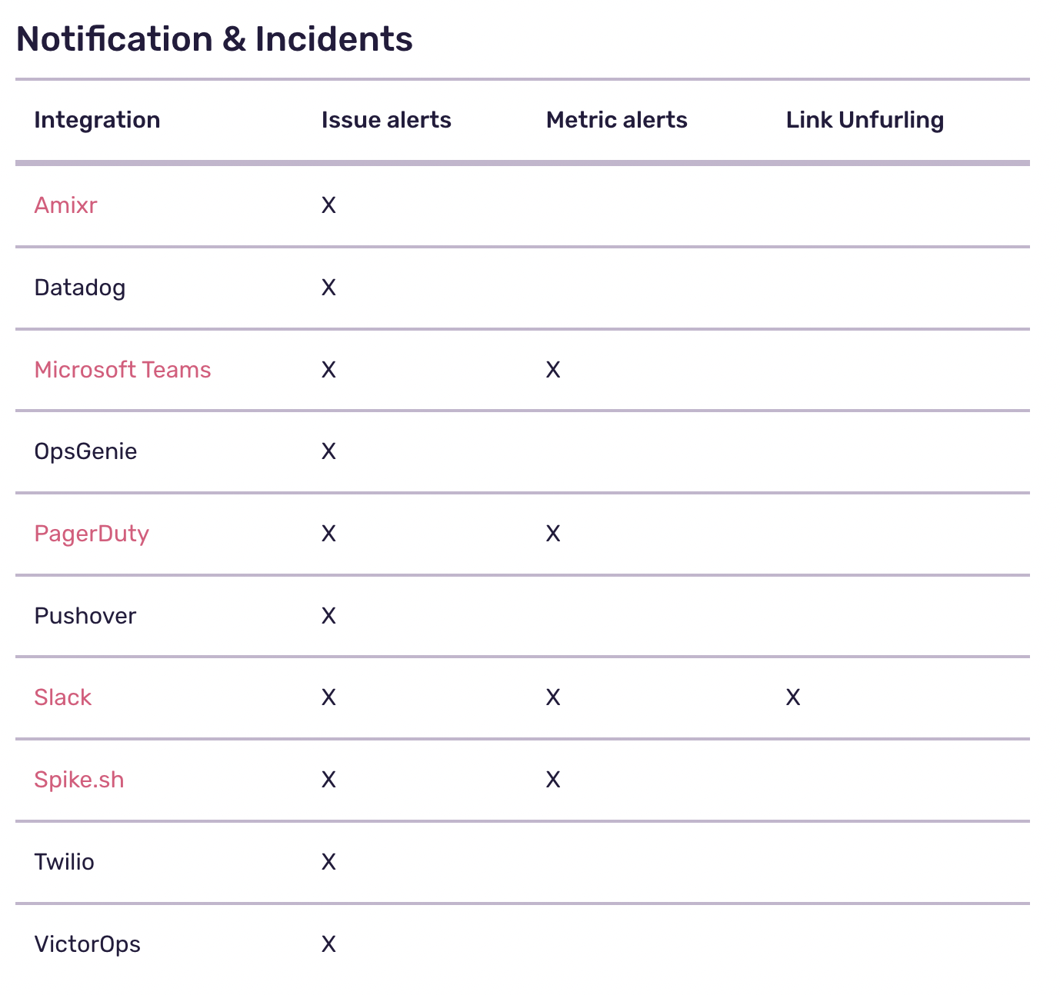This screenshot has width=1060, height=995.
Task: Click the Integration column header
Action: (97, 120)
